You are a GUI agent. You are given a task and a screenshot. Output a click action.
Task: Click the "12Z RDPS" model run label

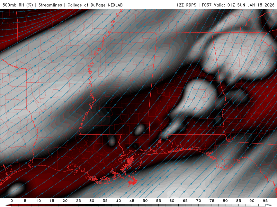pos(186,5)
